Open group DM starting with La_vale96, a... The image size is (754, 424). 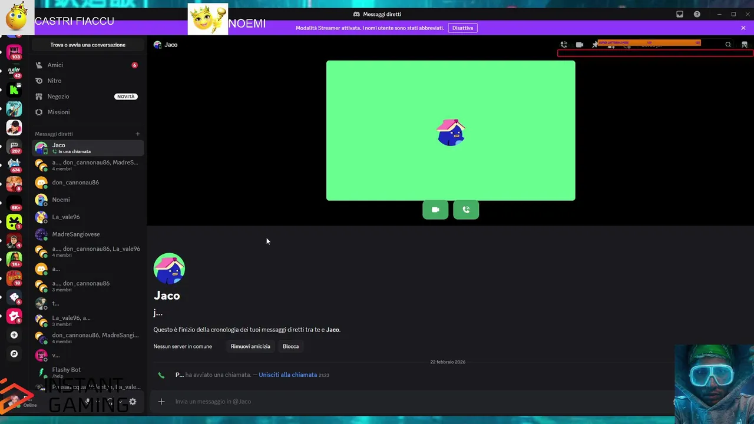coord(87,320)
